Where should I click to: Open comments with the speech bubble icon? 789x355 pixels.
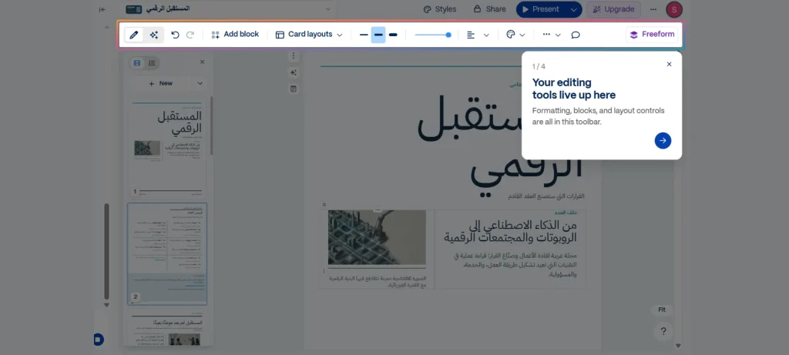coord(576,35)
